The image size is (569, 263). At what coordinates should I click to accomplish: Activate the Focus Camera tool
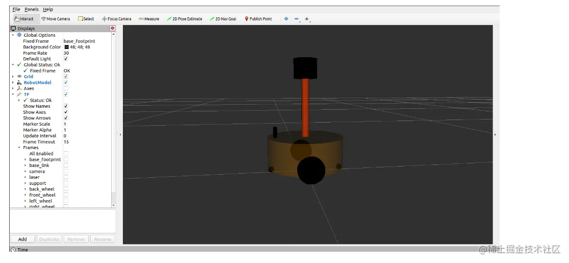click(116, 19)
